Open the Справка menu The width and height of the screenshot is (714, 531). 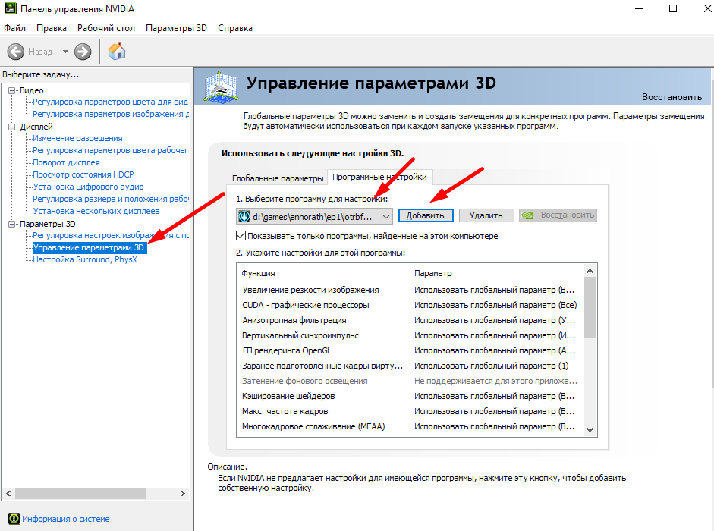tap(235, 28)
